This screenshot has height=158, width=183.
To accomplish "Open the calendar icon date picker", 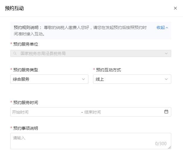I will (166, 112).
